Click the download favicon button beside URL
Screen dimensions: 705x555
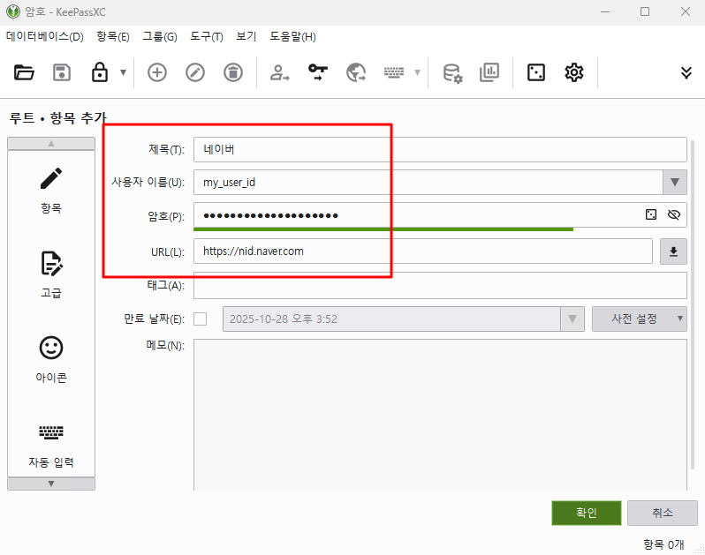(673, 251)
